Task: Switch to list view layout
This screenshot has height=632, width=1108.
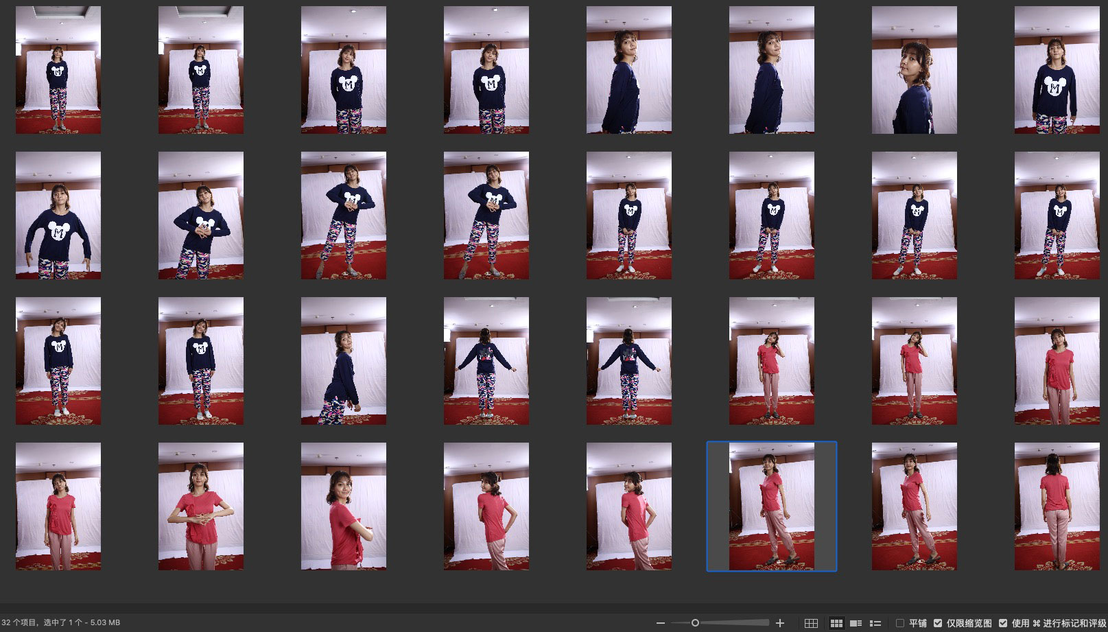Action: 875,623
